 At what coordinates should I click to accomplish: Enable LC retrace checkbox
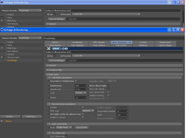pyautogui.click(x=83, y=117)
